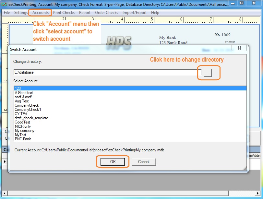Viewport: 263px width, 199px height.
Task: Open the Help menu
Action: pos(155,13)
